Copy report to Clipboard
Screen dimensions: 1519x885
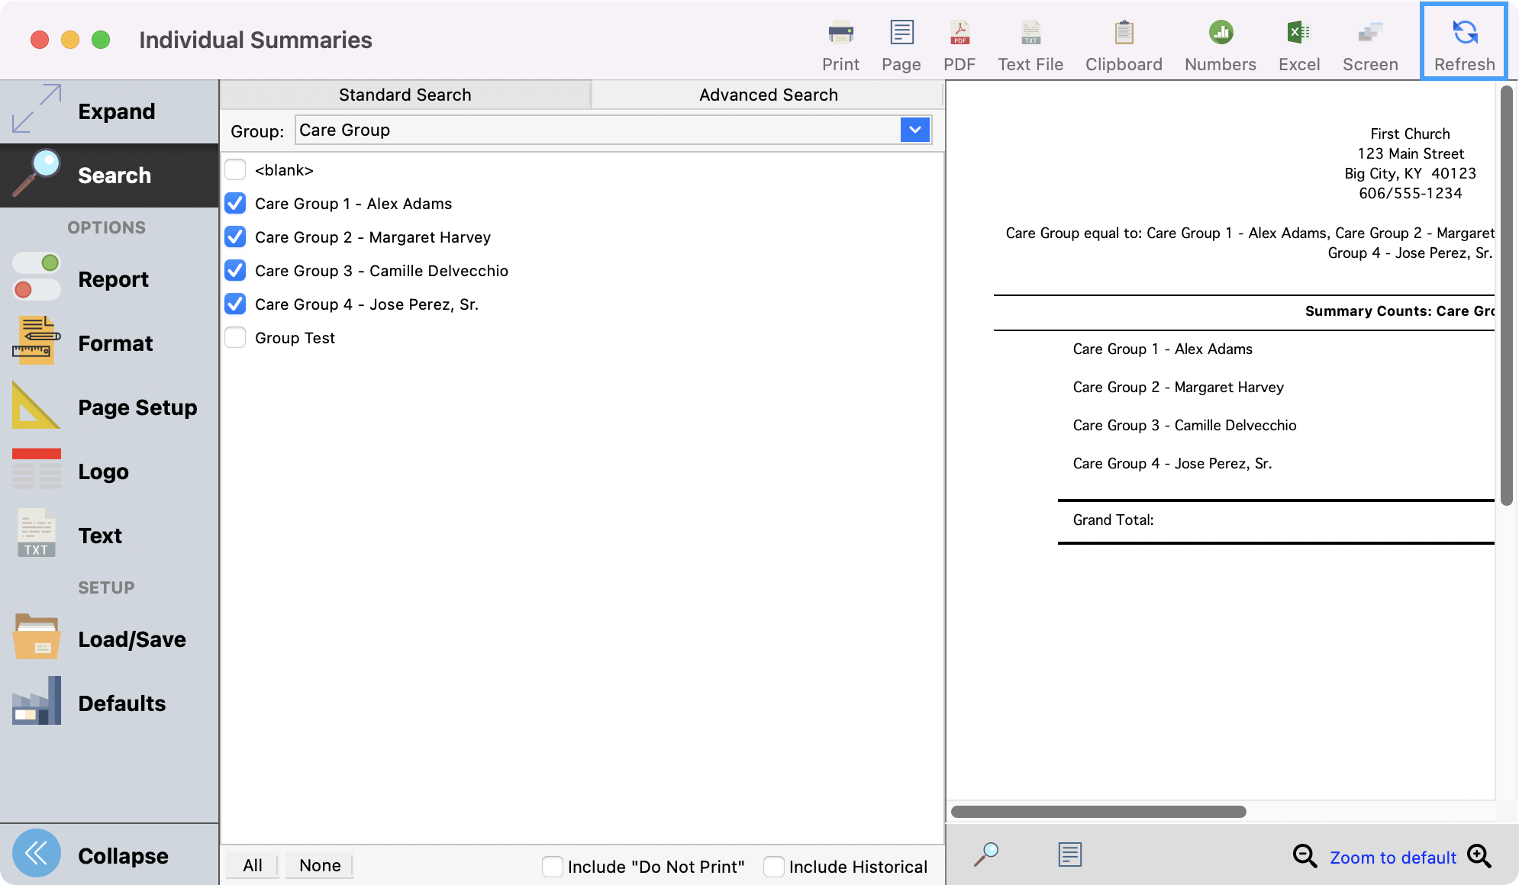1123,42
